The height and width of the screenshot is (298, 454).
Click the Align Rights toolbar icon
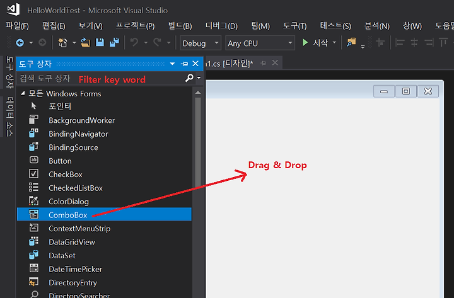click(429, 43)
